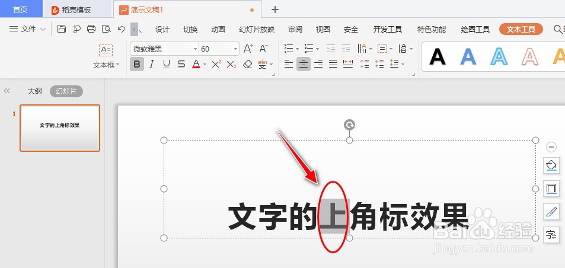Select the 文本工具 ribbon tab
Image resolution: width=565 pixels, height=268 pixels.
(521, 30)
